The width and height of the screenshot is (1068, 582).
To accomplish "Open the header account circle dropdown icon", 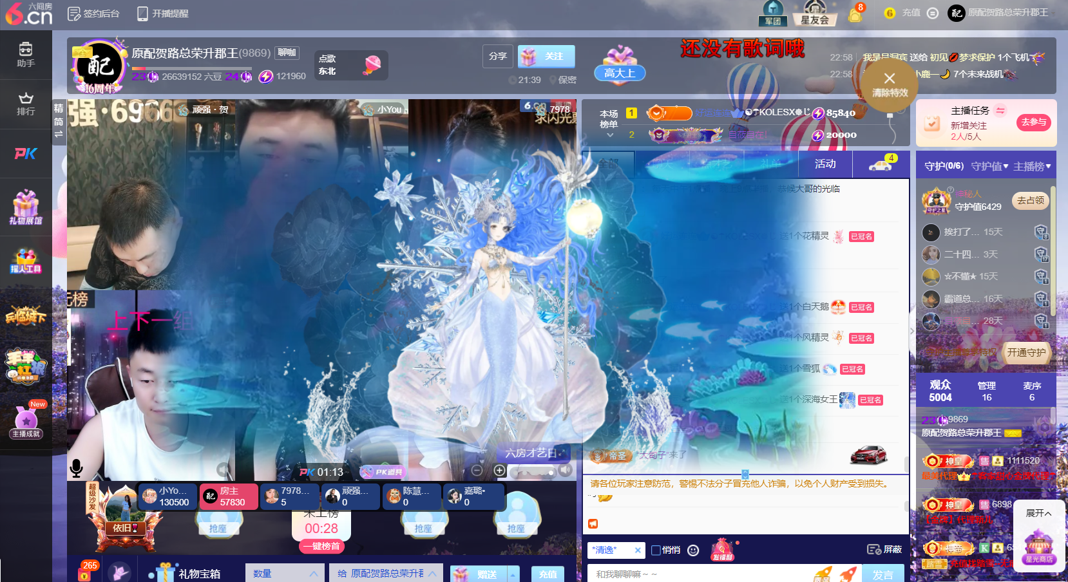I will [933, 13].
